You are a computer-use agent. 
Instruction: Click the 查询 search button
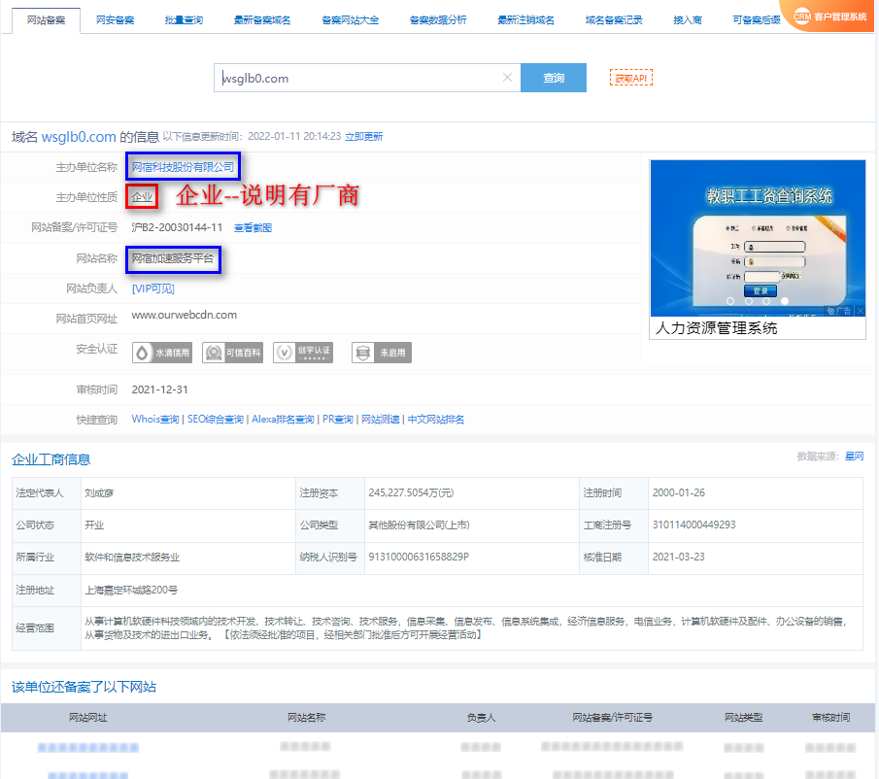[554, 78]
